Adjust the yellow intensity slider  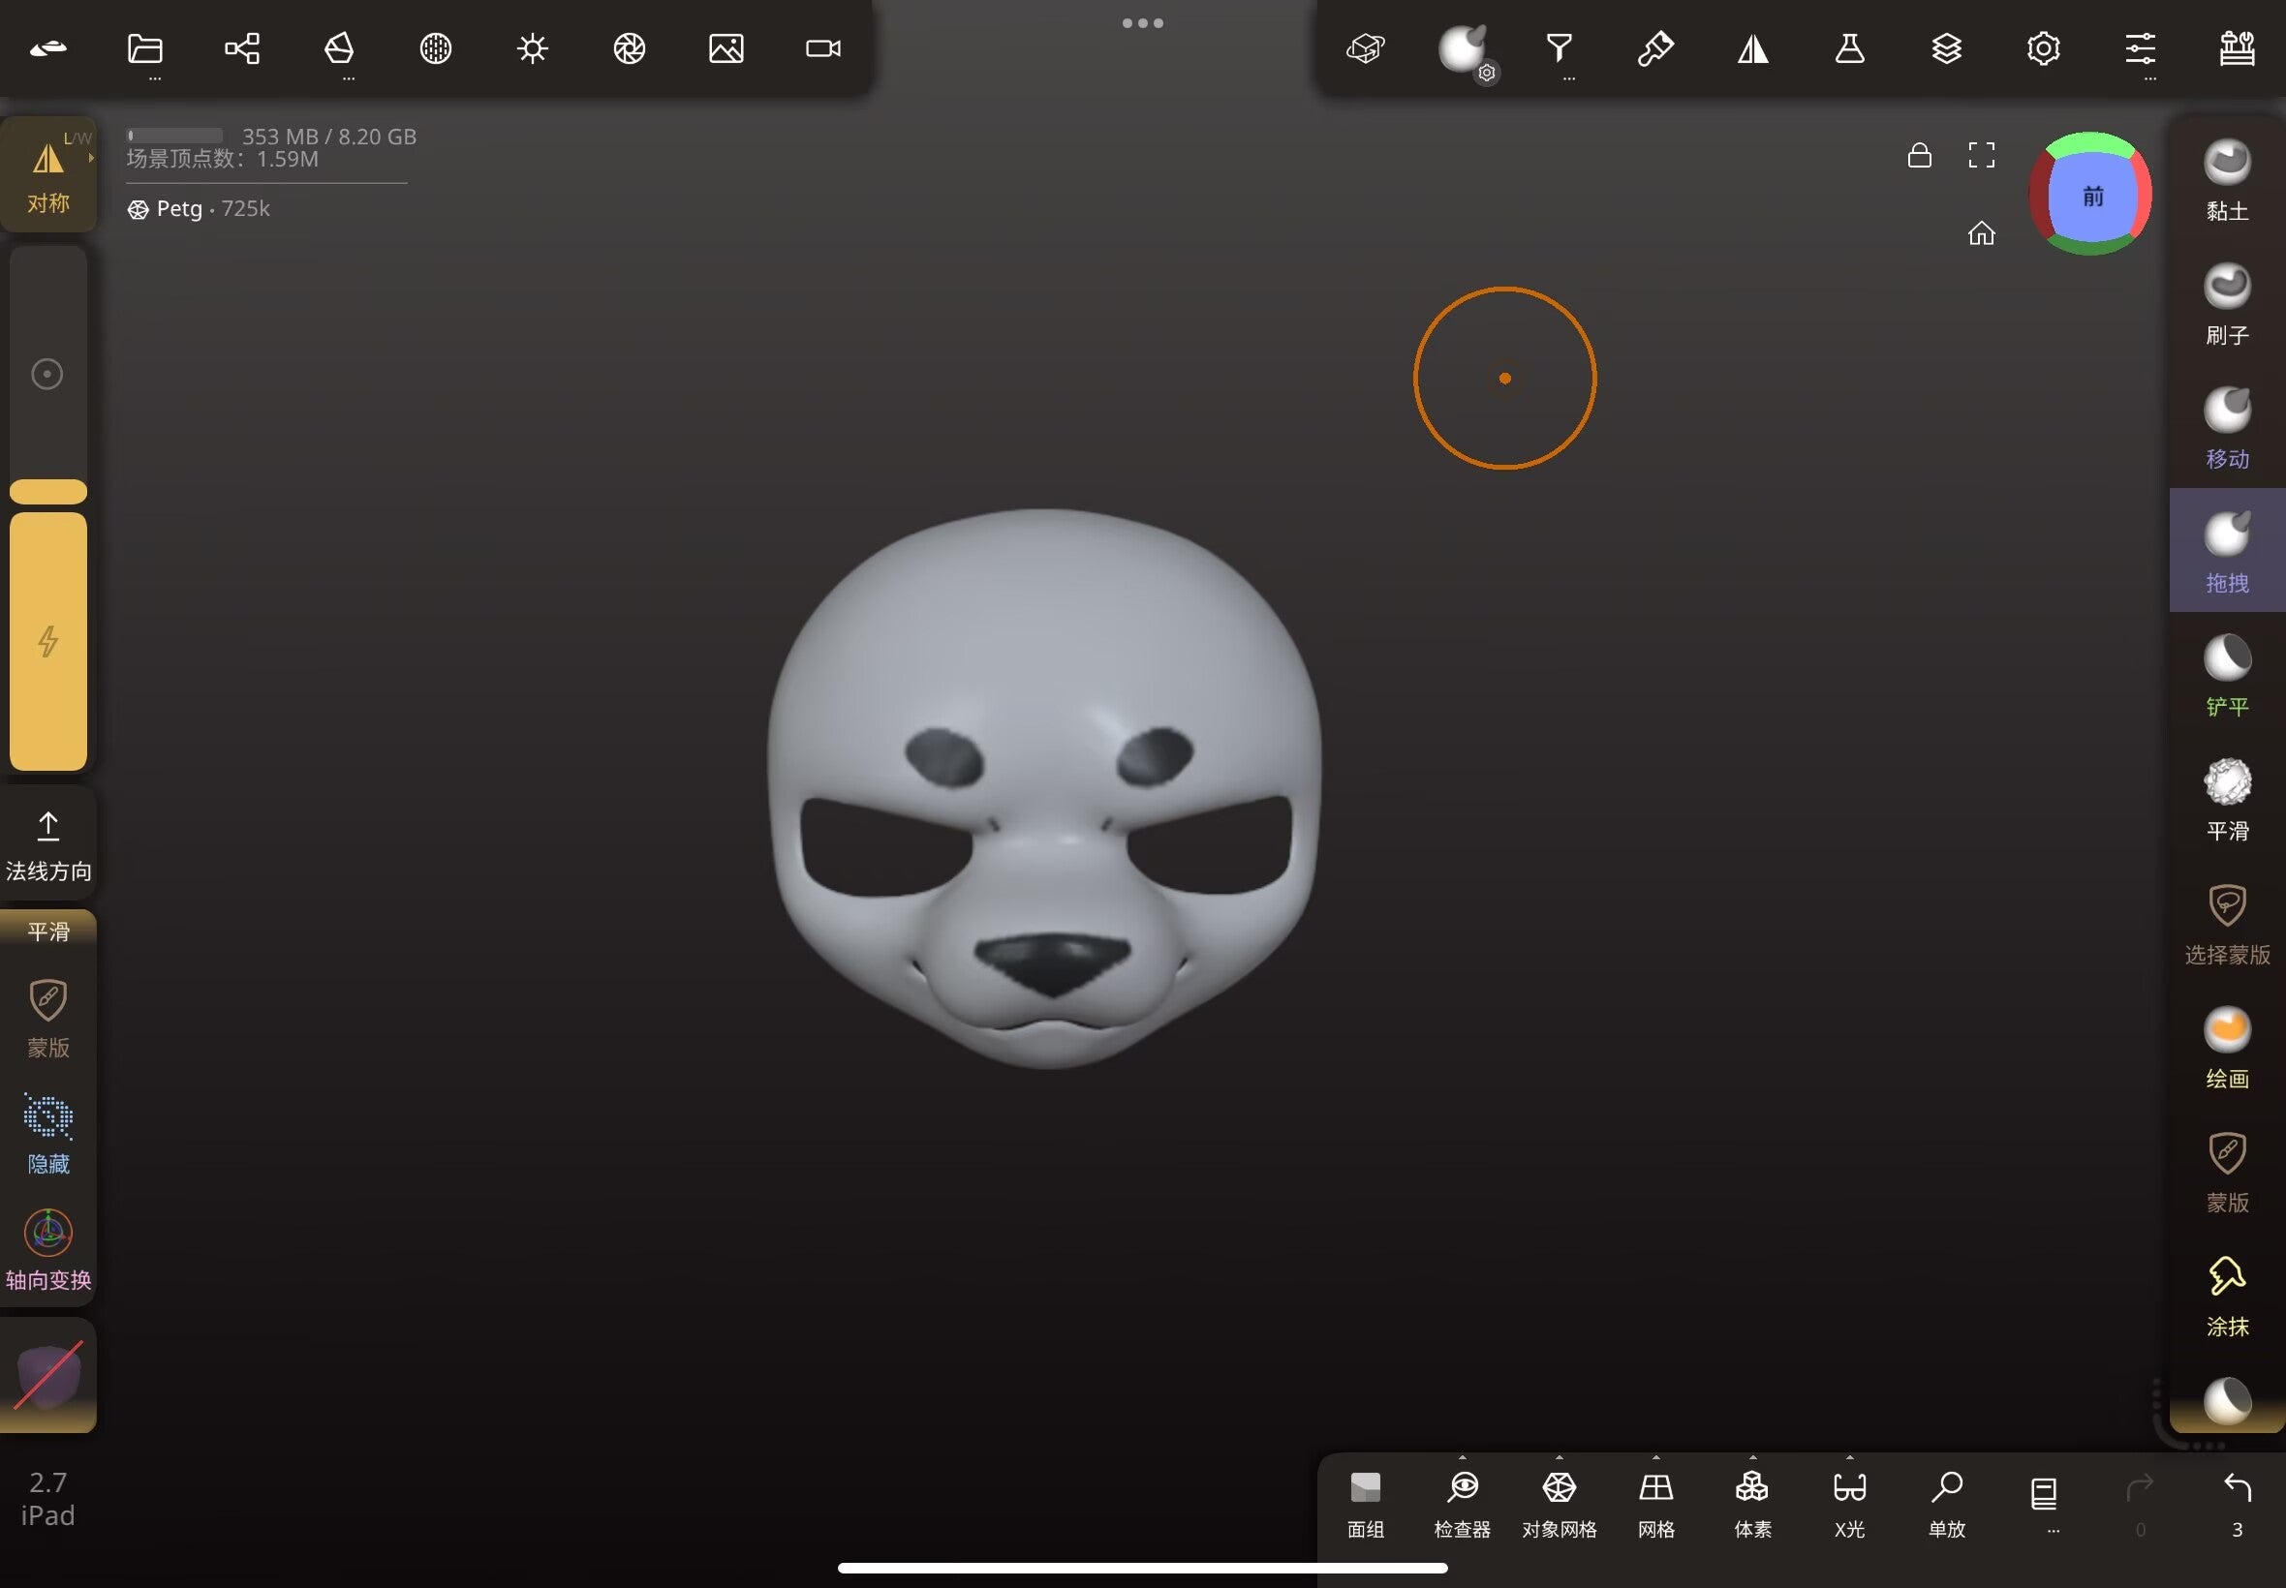click(47, 641)
